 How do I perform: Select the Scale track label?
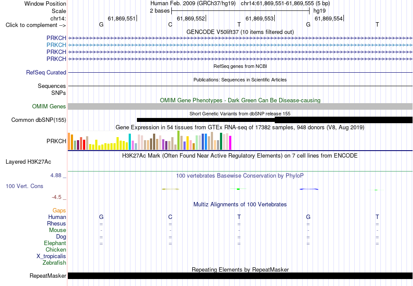click(59, 11)
